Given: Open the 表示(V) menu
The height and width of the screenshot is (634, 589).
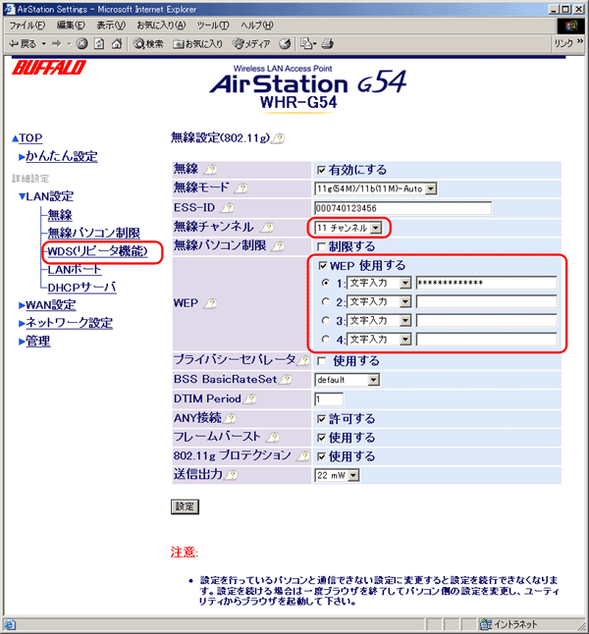Looking at the screenshot, I should click(x=111, y=26).
